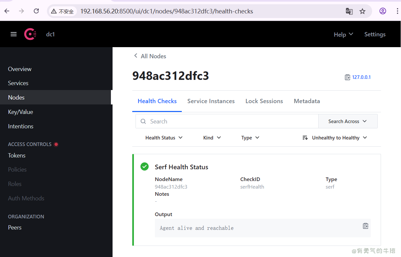Copy the 127.0.0.1 address icon
Viewport: 401px width, 257px height.
(348, 77)
